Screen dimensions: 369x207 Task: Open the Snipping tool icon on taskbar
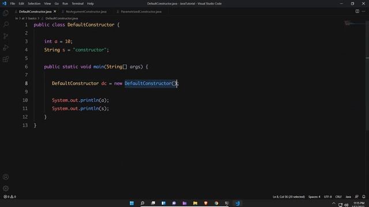coord(227,203)
